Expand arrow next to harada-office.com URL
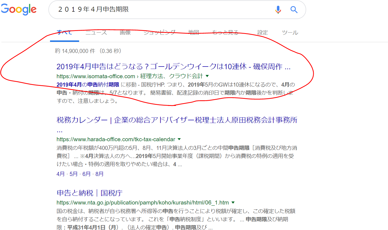 click(x=179, y=139)
